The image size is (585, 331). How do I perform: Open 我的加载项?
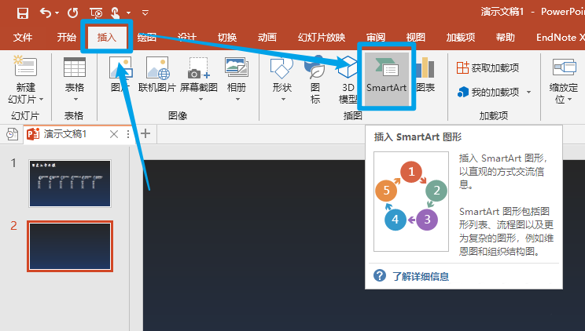coord(488,92)
